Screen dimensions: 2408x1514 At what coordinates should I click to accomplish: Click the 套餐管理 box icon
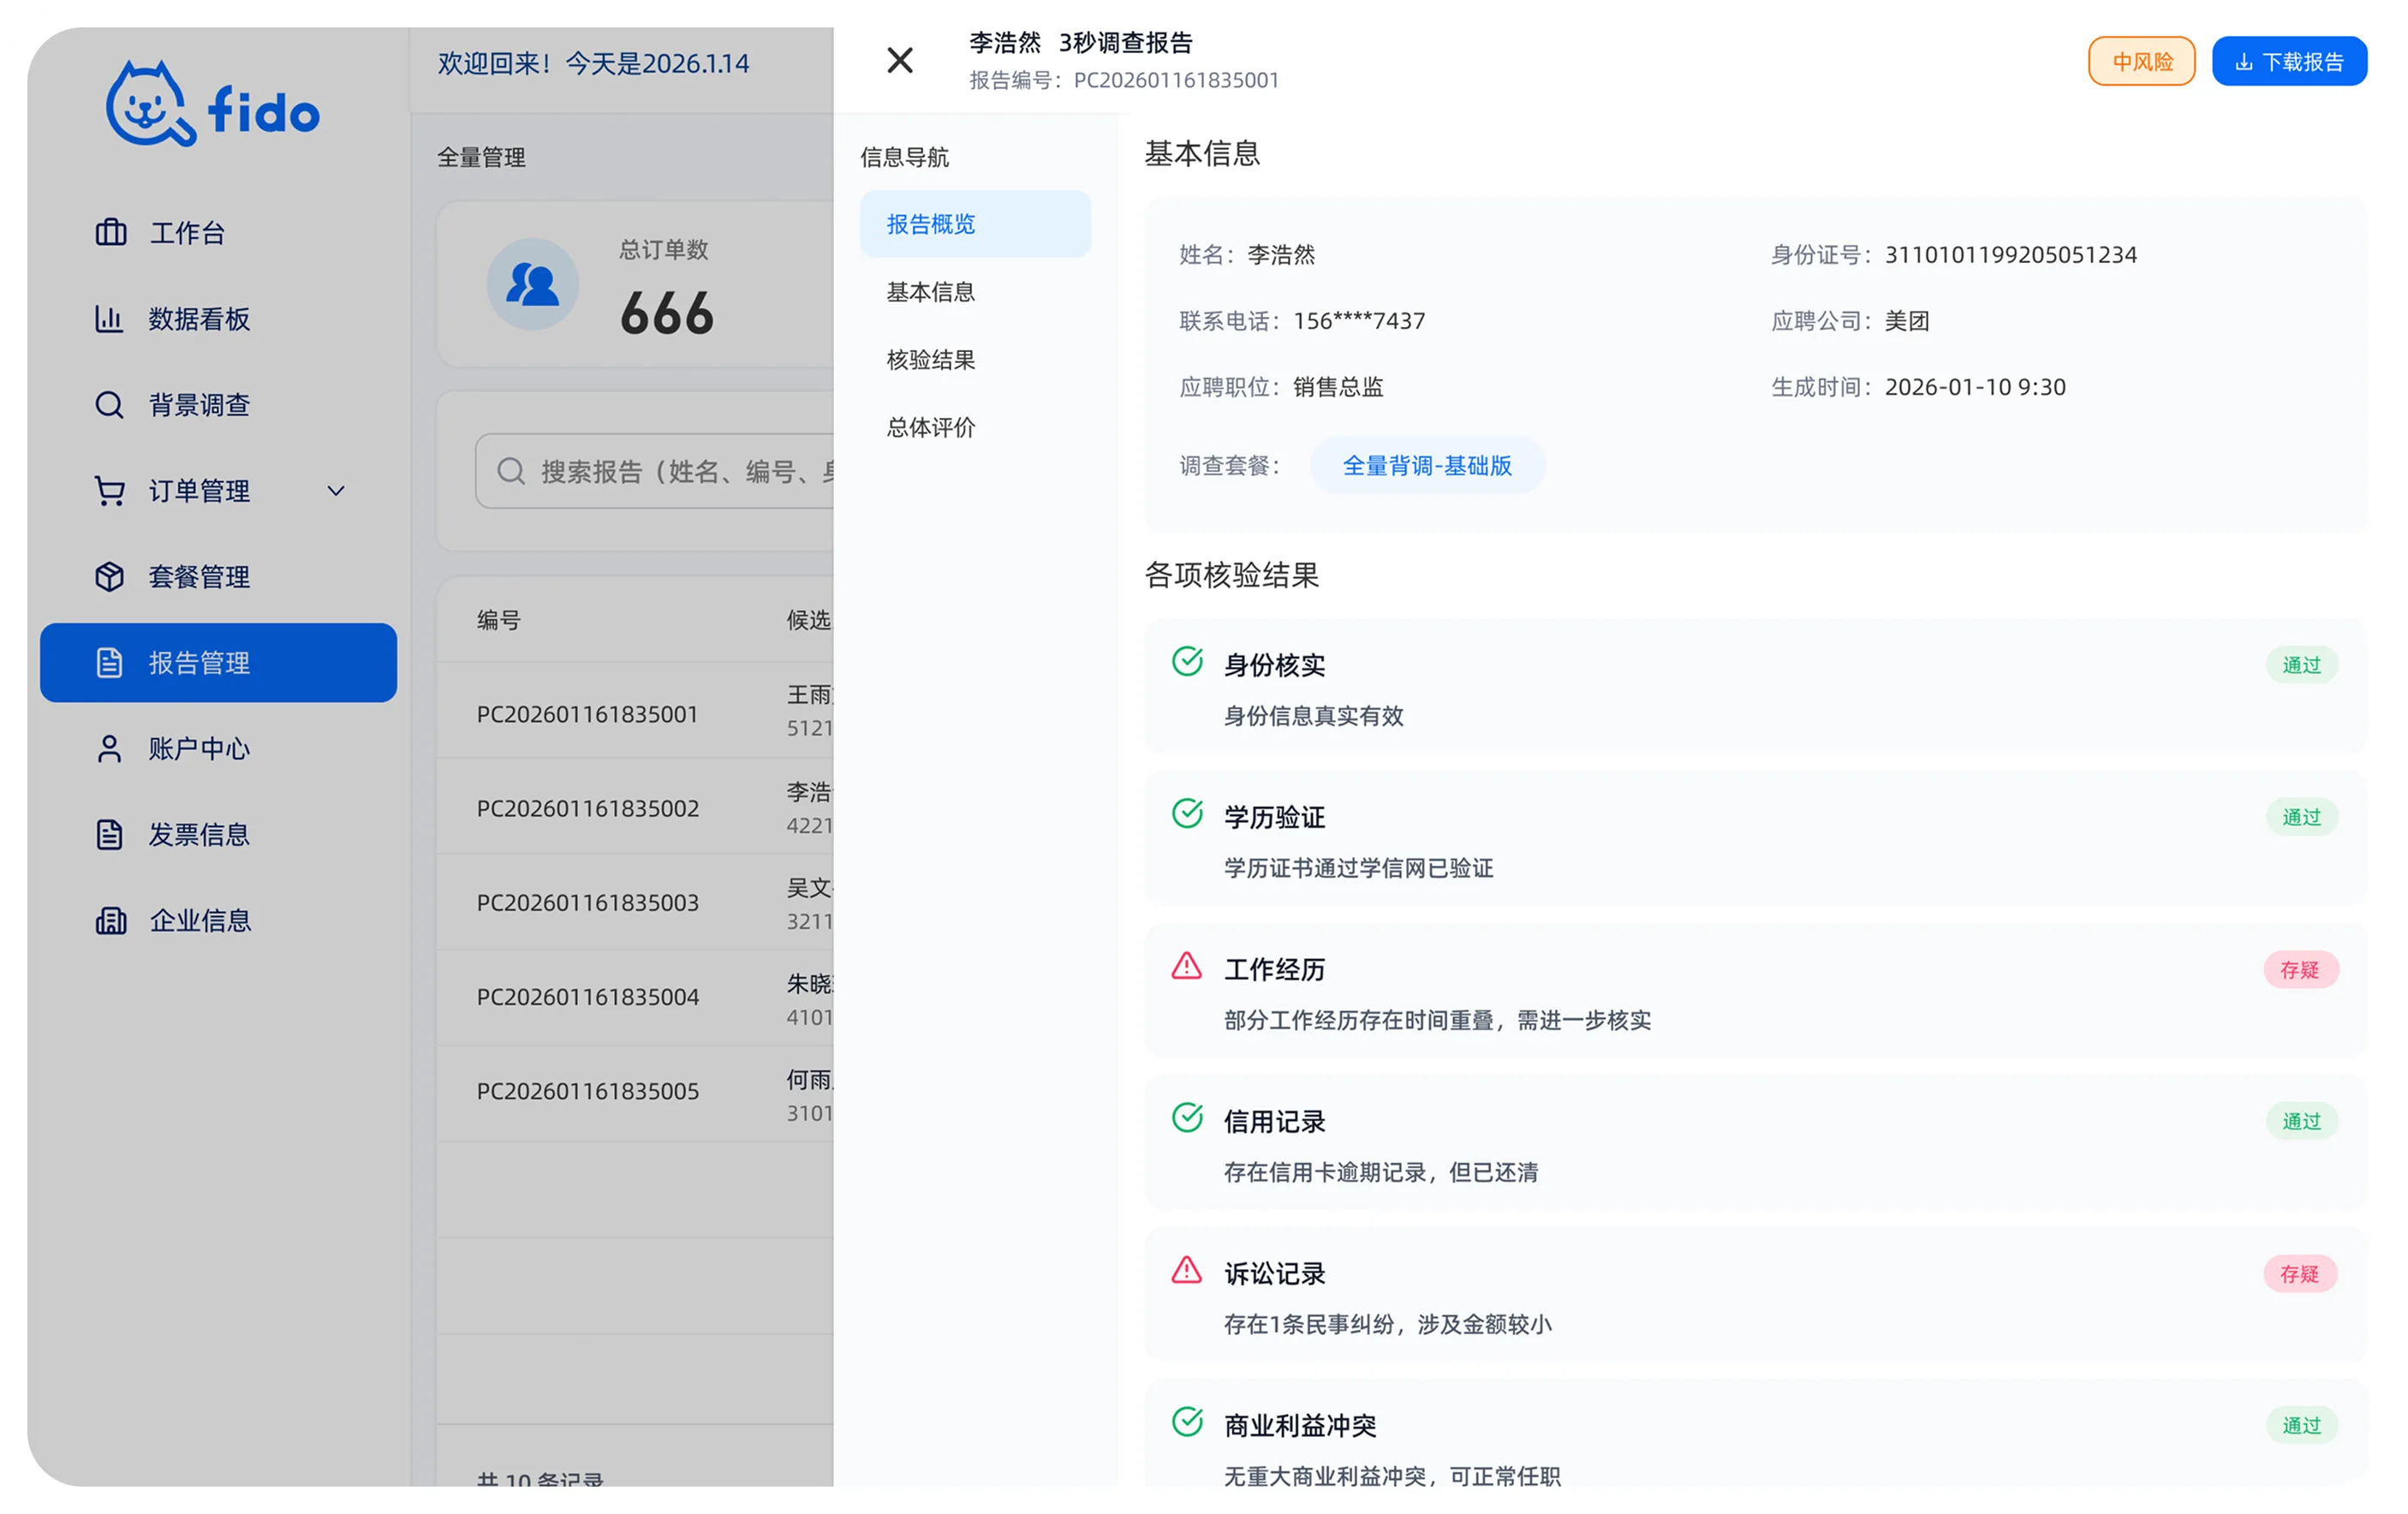(x=110, y=577)
